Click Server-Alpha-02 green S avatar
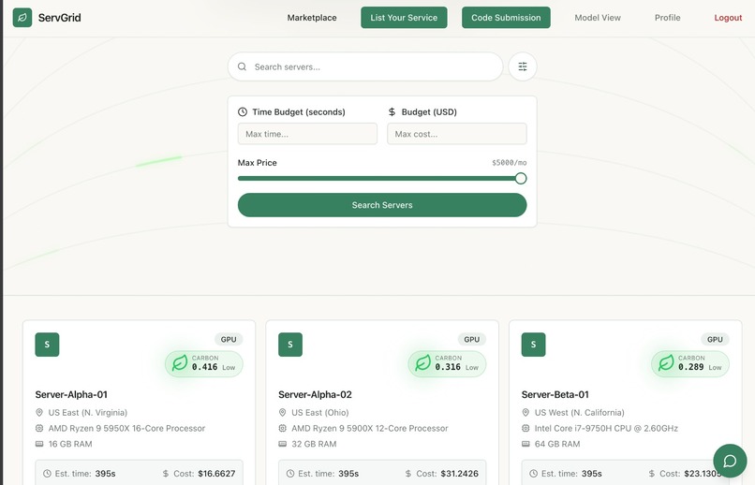 (x=290, y=345)
